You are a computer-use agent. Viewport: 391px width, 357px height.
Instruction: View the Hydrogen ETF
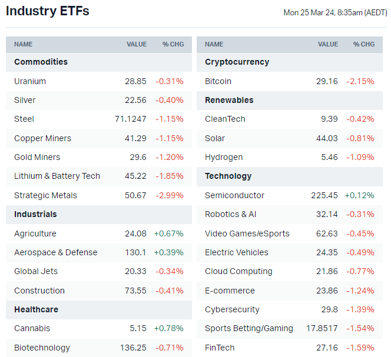(224, 157)
